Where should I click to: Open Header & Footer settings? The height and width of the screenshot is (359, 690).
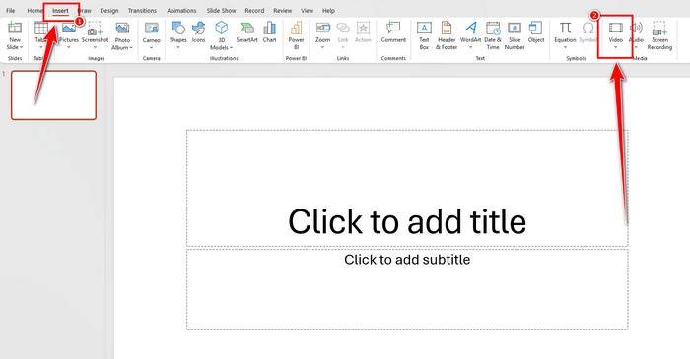pos(447,35)
